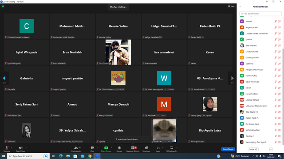Expand video options arrow next to Start Video
The height and width of the screenshot is (159, 284).
coord(26,148)
